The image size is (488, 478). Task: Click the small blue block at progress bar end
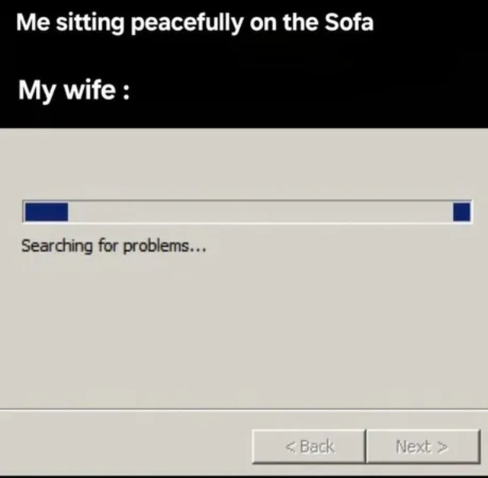coord(461,212)
